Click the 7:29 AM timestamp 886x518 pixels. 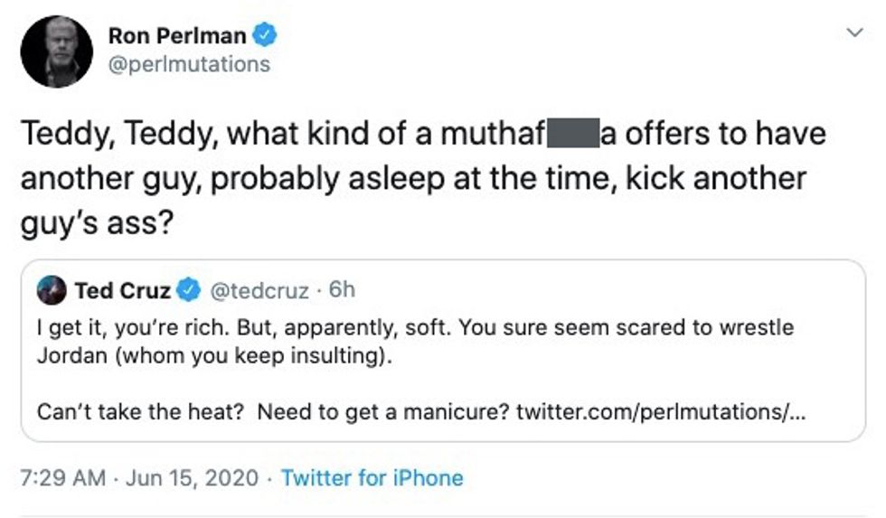coord(62,477)
